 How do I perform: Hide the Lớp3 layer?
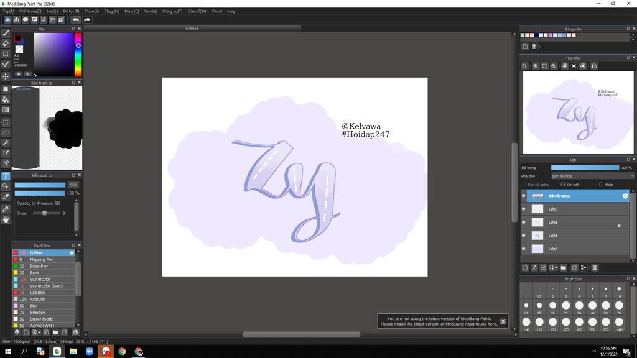(524, 209)
